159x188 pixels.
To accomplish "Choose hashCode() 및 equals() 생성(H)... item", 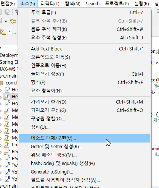I will (x=84, y=164).
